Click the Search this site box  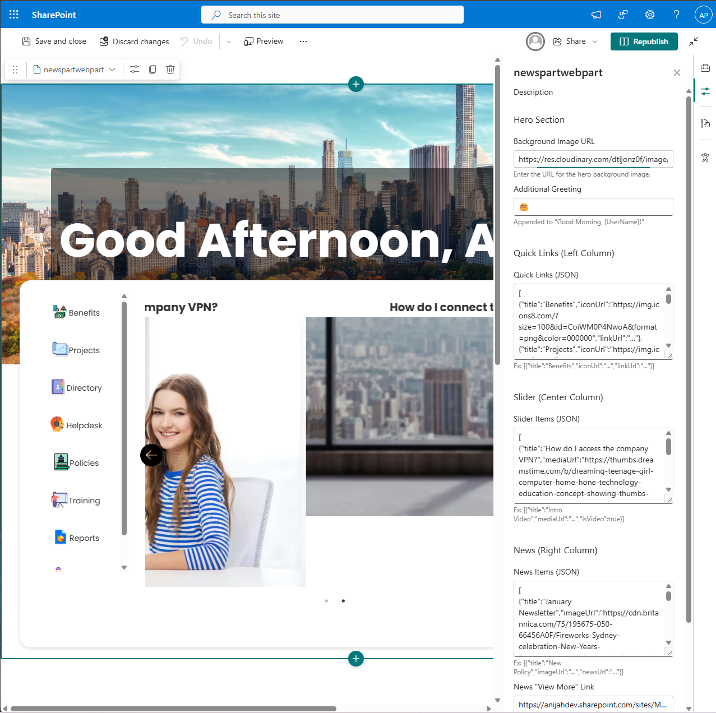[332, 15]
